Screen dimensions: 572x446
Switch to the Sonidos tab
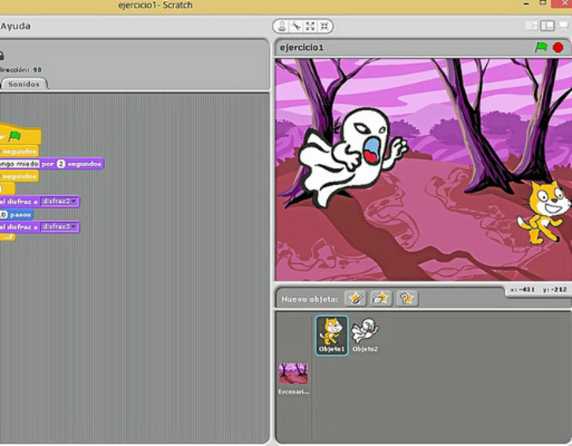click(x=24, y=84)
